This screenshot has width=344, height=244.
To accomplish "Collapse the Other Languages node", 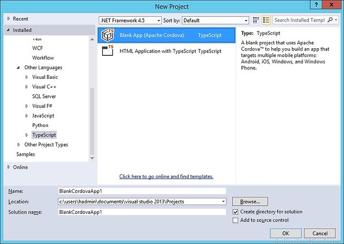I will click(x=18, y=67).
